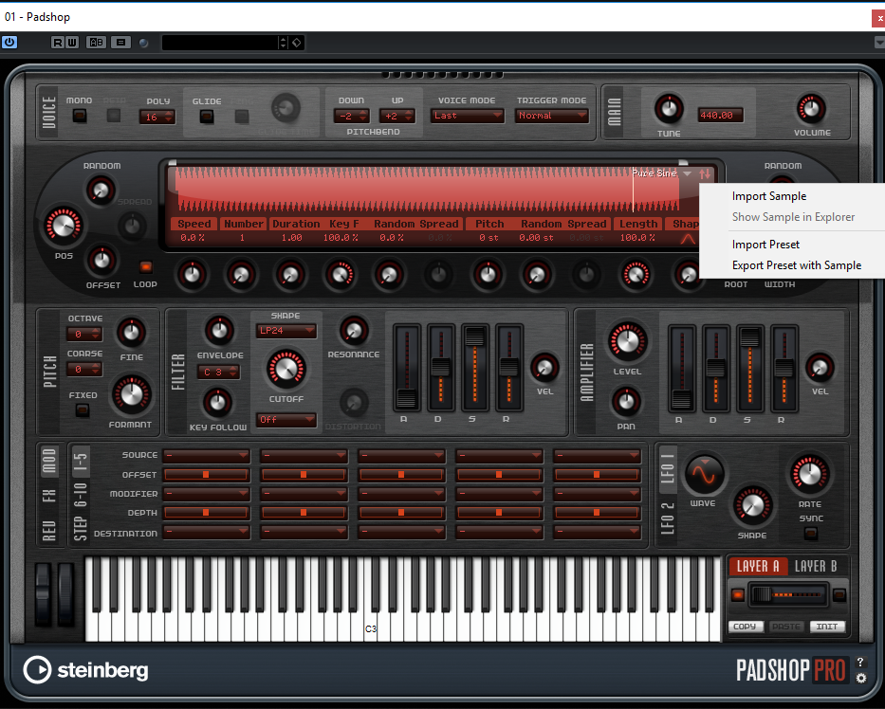Open the filter shape LP24 dropdown
Screen dimensions: 885x709
tap(286, 331)
